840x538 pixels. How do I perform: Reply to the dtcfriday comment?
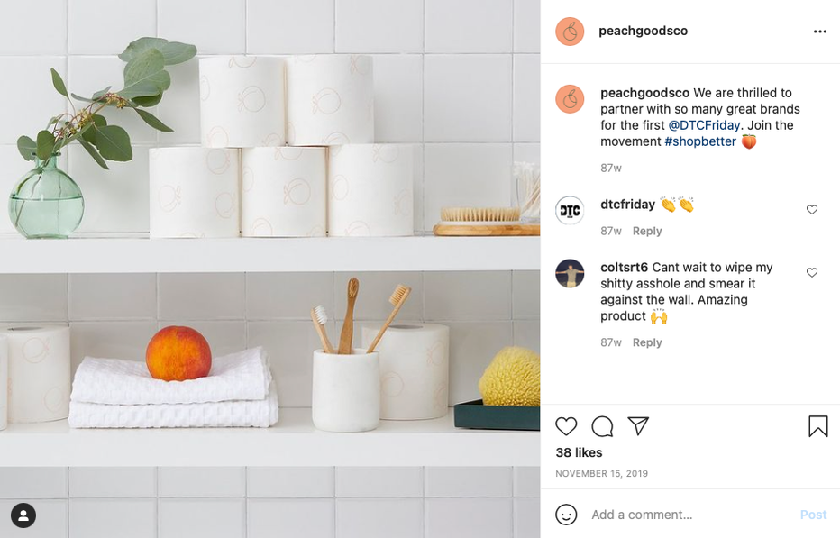tap(646, 231)
